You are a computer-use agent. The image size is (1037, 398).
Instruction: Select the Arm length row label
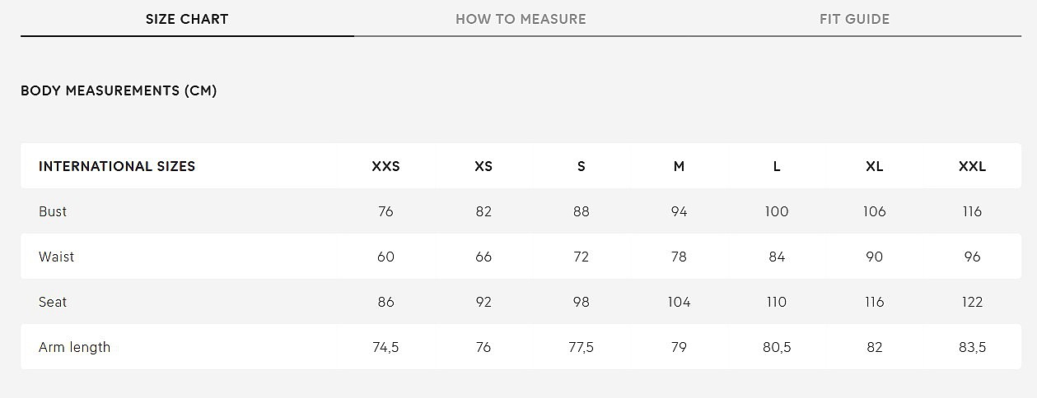(74, 347)
